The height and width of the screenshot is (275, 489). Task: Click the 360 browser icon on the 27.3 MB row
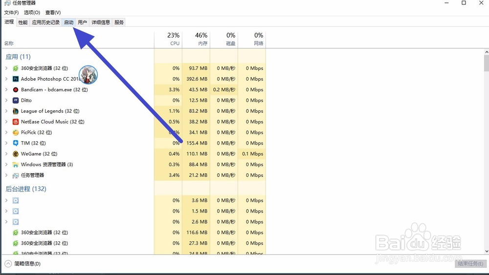(16, 243)
